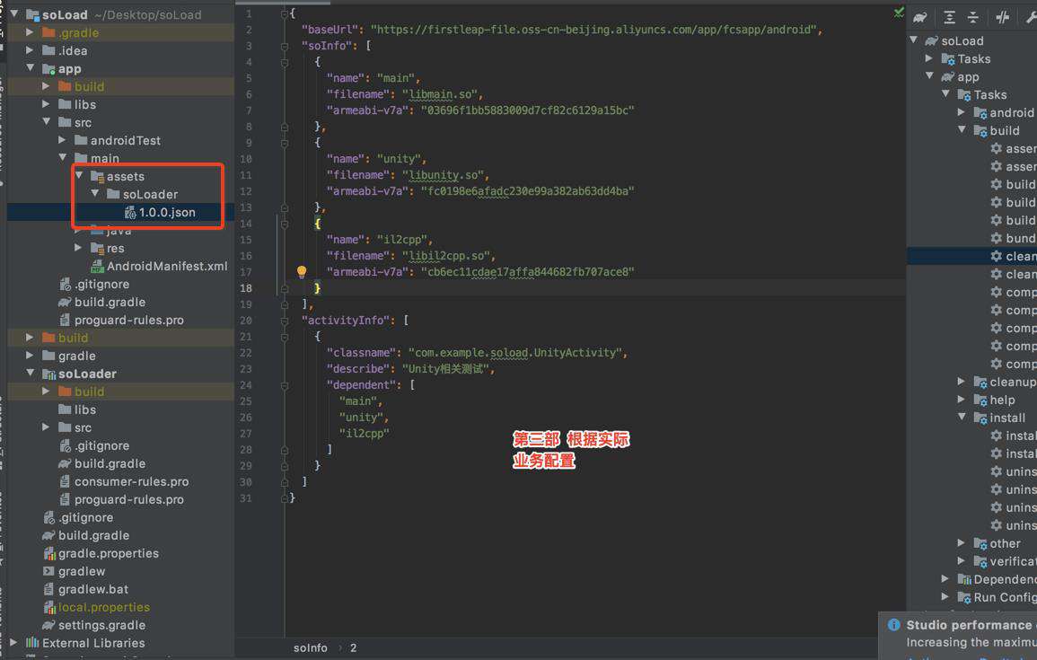Click the yellow lightbulb intention icon

[x=302, y=271]
